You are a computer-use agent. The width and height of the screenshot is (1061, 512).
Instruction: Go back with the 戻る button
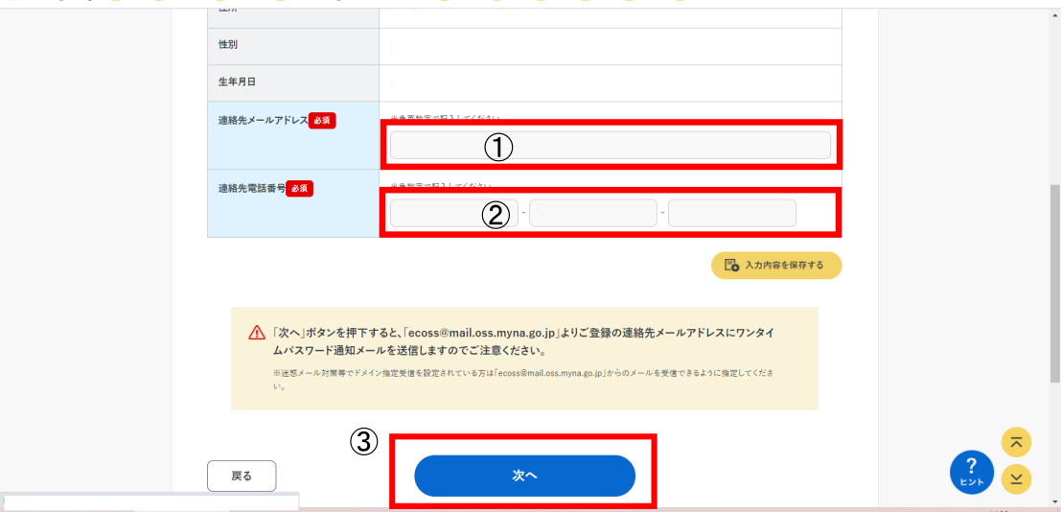[242, 477]
